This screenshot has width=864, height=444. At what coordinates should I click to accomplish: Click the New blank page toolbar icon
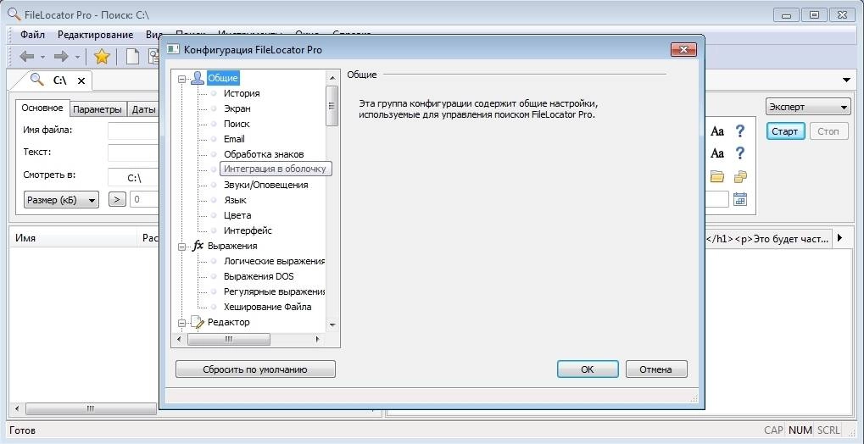132,56
